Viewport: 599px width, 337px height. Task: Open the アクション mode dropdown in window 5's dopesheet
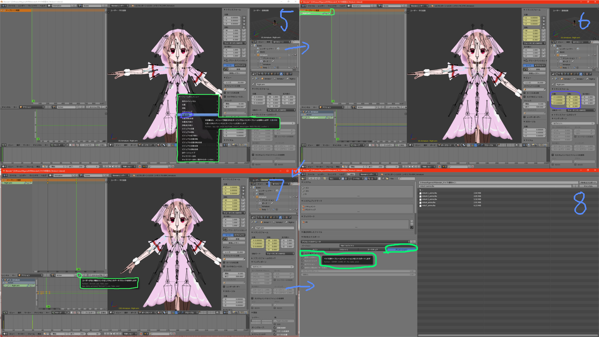point(31,107)
